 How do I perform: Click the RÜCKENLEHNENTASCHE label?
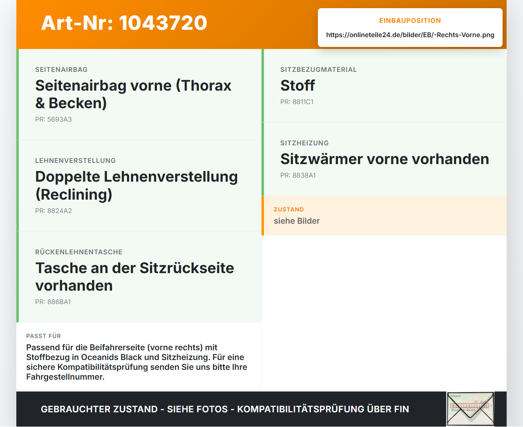click(79, 252)
